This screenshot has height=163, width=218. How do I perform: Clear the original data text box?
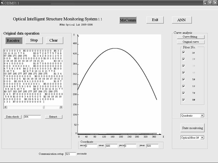[x=54, y=40]
